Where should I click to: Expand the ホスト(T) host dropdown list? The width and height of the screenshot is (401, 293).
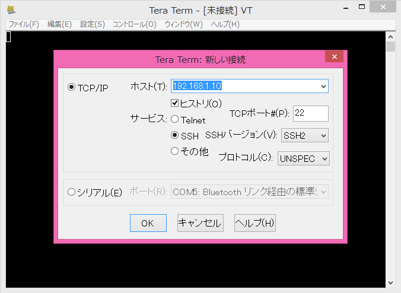coord(323,87)
